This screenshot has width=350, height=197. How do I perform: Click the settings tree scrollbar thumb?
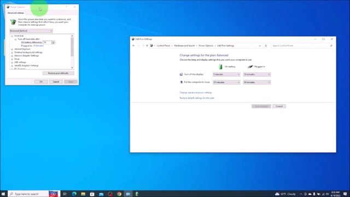click(x=72, y=47)
